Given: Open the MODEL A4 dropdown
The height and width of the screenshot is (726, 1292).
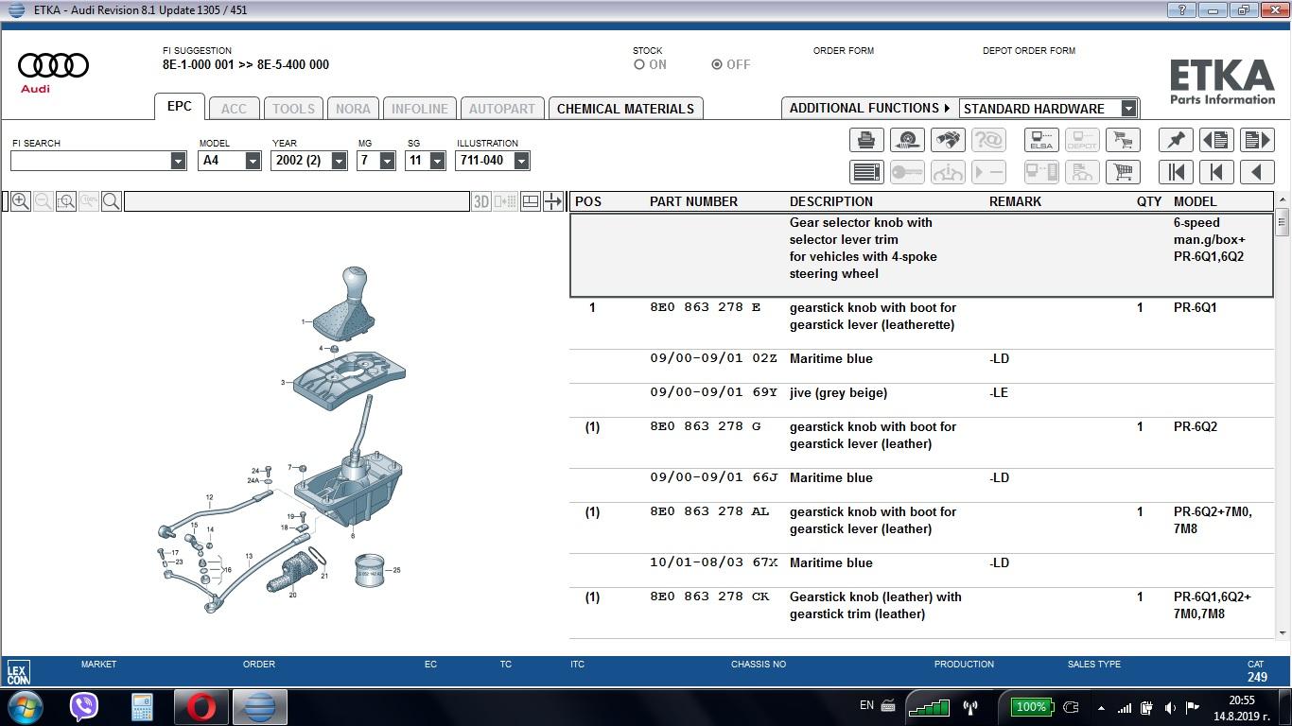Looking at the screenshot, I should (x=253, y=161).
